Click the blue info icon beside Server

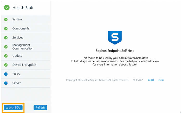pyautogui.click(x=6, y=83)
